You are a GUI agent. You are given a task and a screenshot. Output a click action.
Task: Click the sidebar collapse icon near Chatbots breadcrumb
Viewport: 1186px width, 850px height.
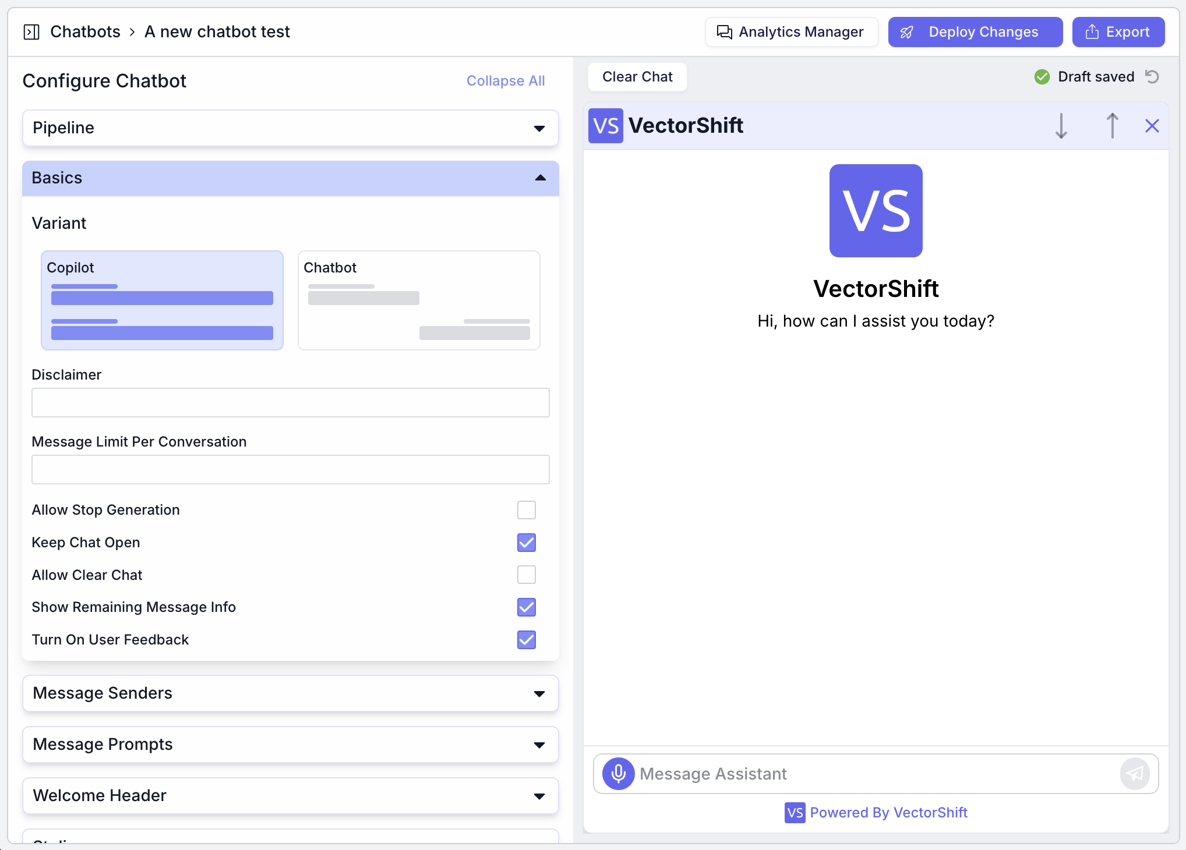pos(31,32)
